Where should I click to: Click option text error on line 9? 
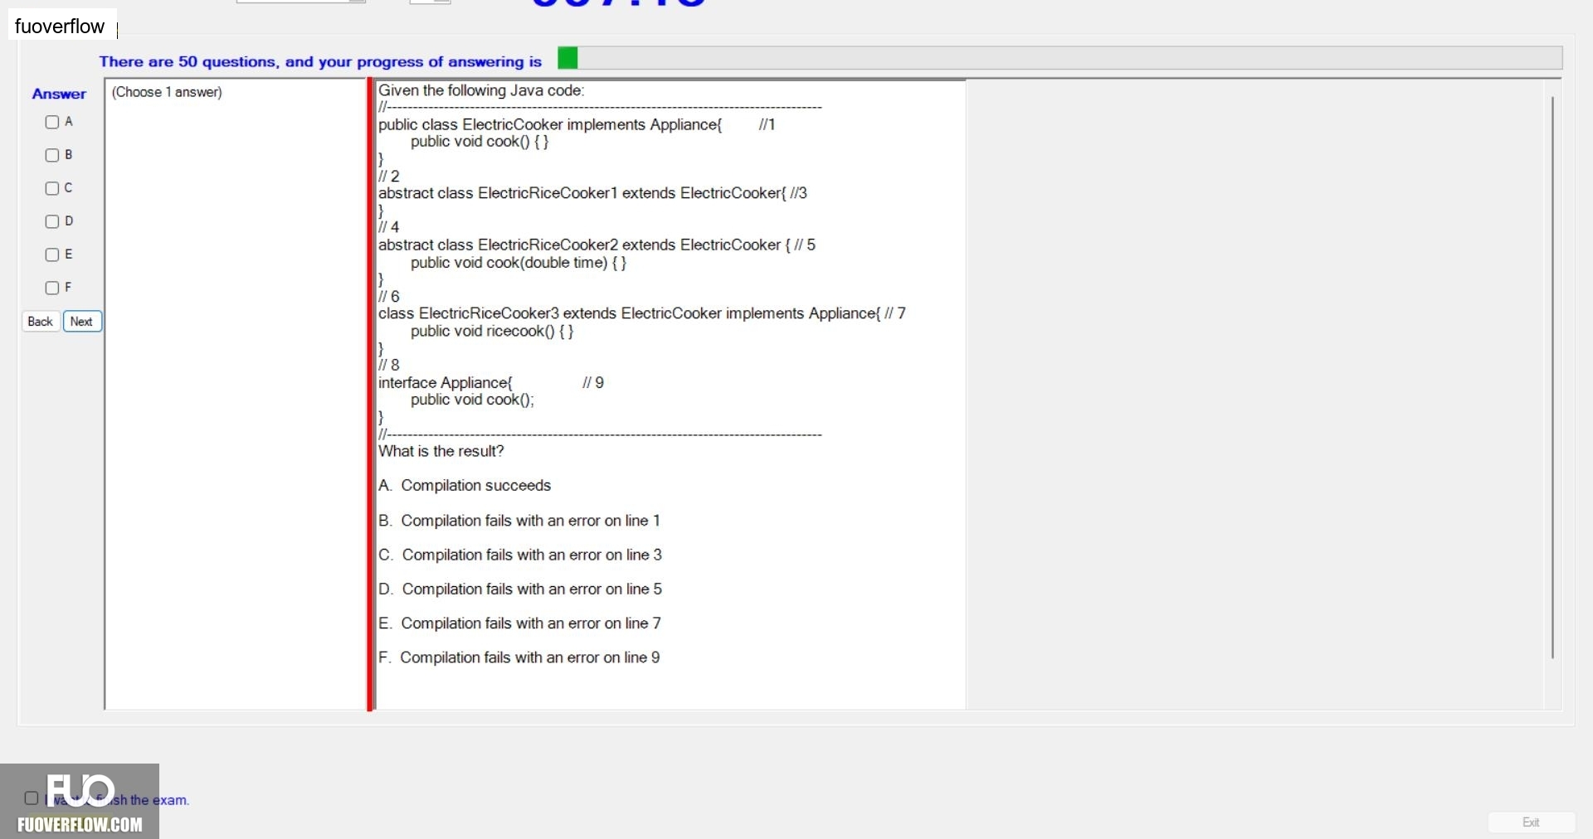[530, 657]
